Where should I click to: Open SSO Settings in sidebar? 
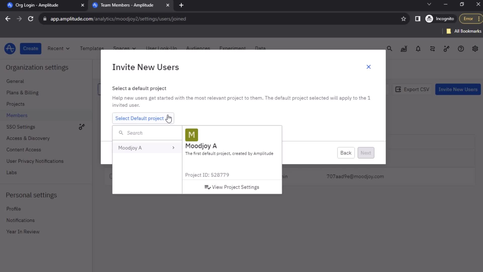[21, 127]
